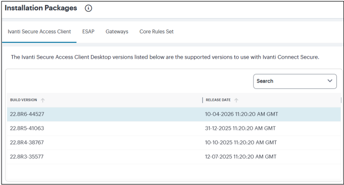Click the RELEASE DATE column header

pos(218,100)
